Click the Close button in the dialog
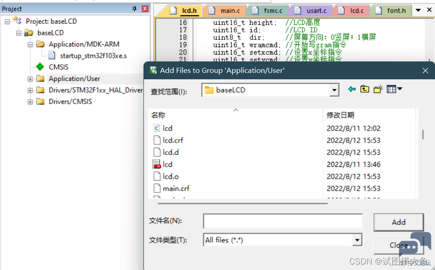Viewport: 435px width, 270px height. pyautogui.click(x=399, y=245)
